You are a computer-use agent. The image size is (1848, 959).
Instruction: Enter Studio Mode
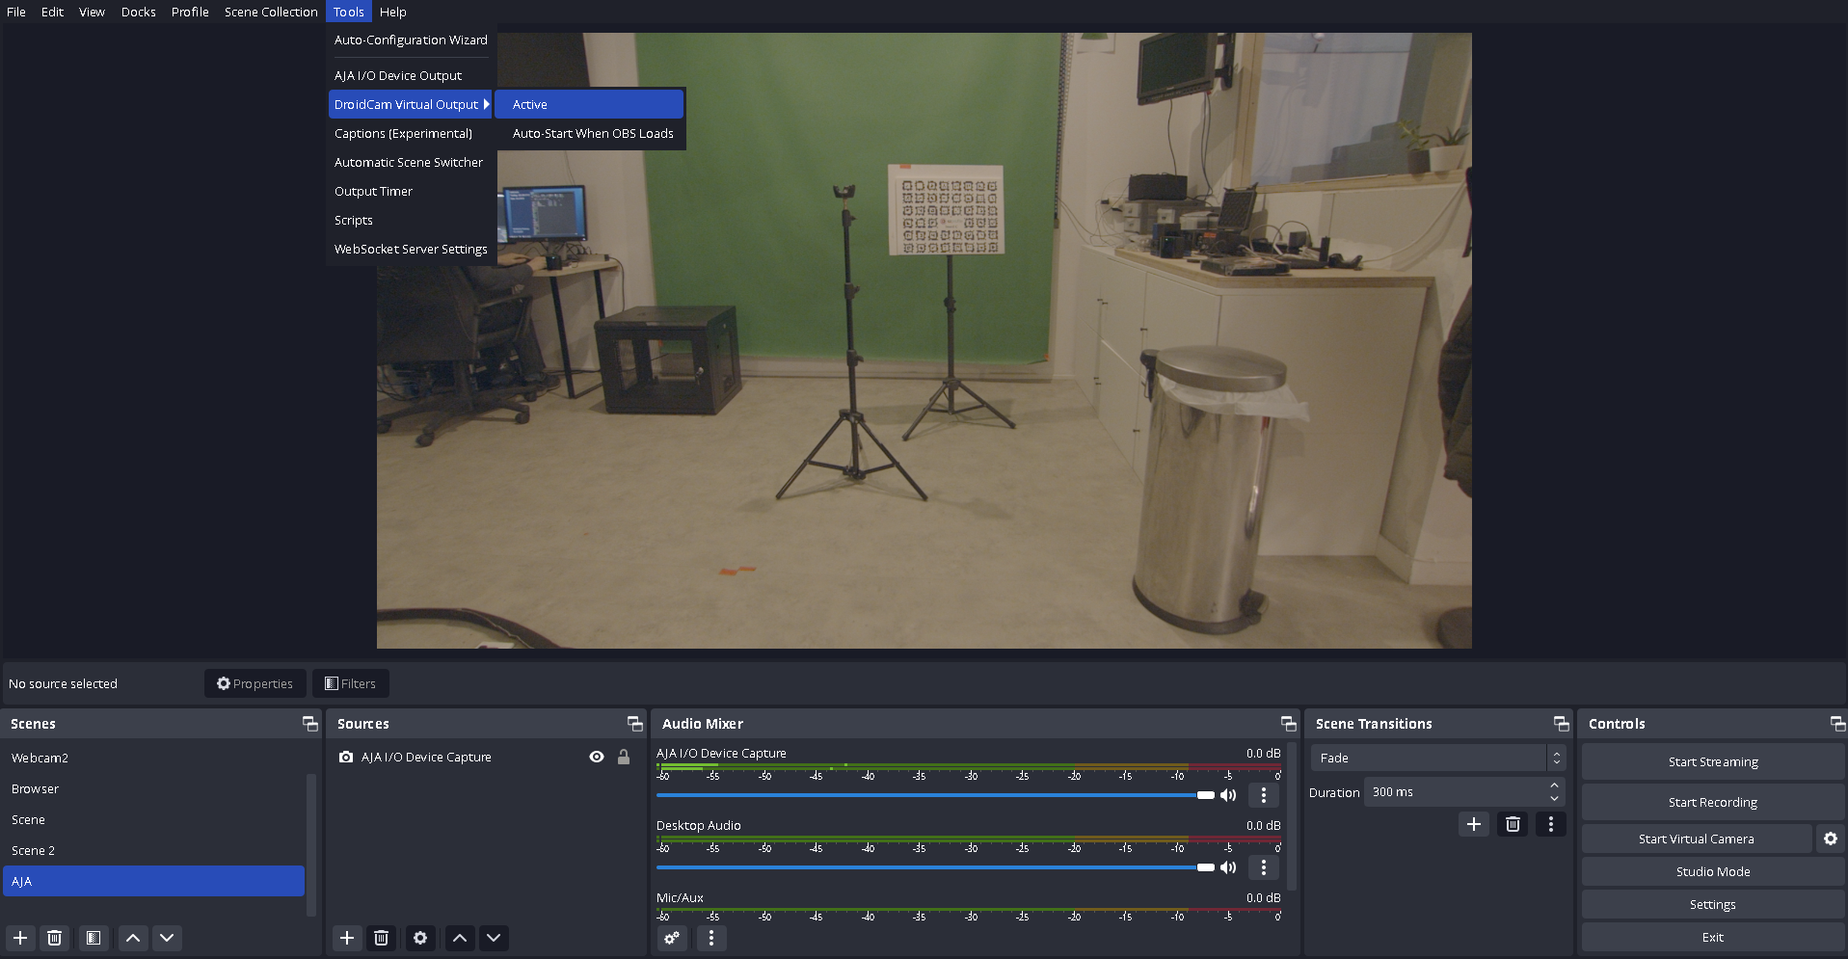click(1712, 871)
